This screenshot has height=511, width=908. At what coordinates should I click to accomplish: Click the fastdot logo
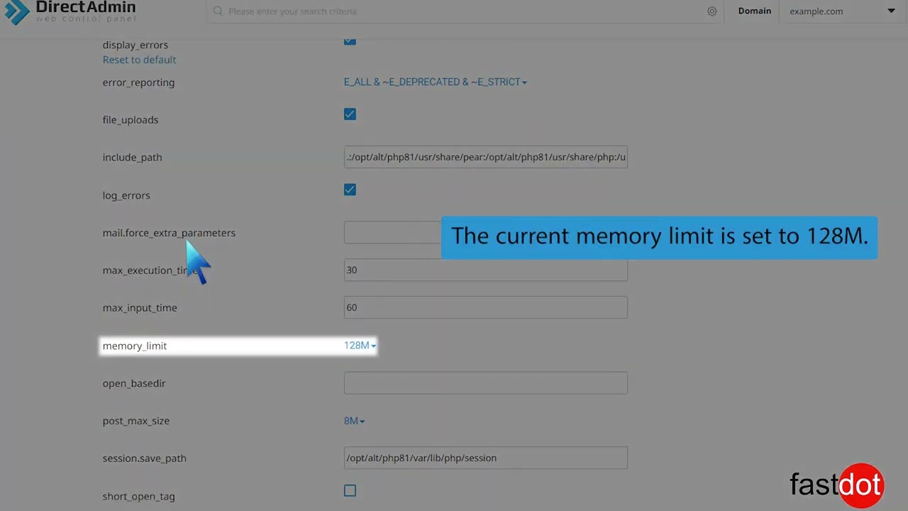[836, 485]
